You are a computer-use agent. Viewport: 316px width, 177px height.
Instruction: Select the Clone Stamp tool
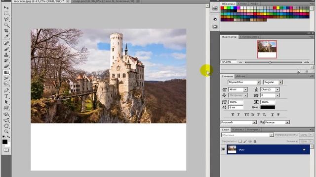(x=6, y=55)
